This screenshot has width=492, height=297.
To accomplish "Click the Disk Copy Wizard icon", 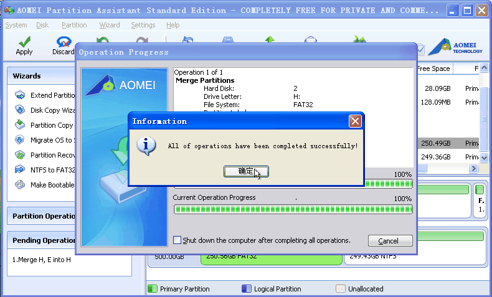I will [20, 110].
